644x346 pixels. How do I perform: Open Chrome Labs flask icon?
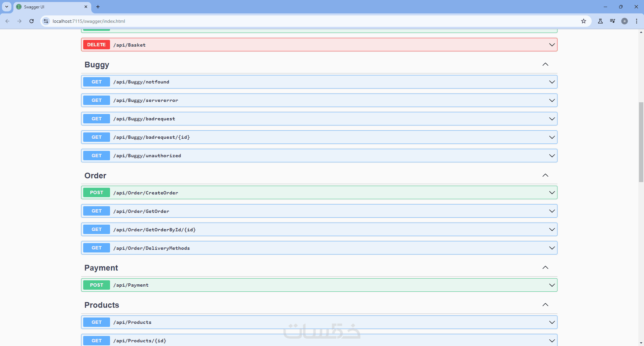tap(600, 21)
